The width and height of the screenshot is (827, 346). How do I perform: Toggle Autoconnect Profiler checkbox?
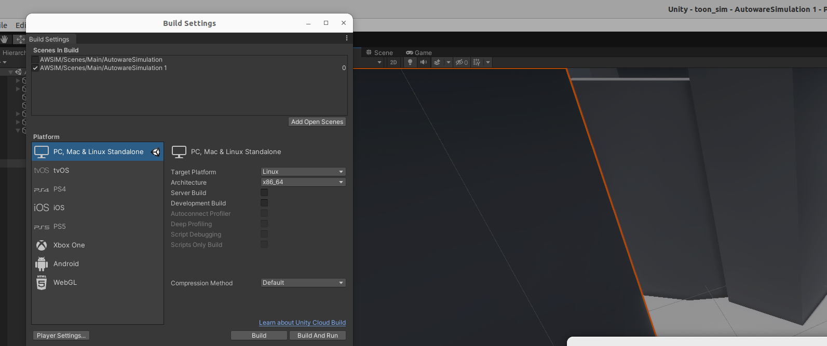264,213
